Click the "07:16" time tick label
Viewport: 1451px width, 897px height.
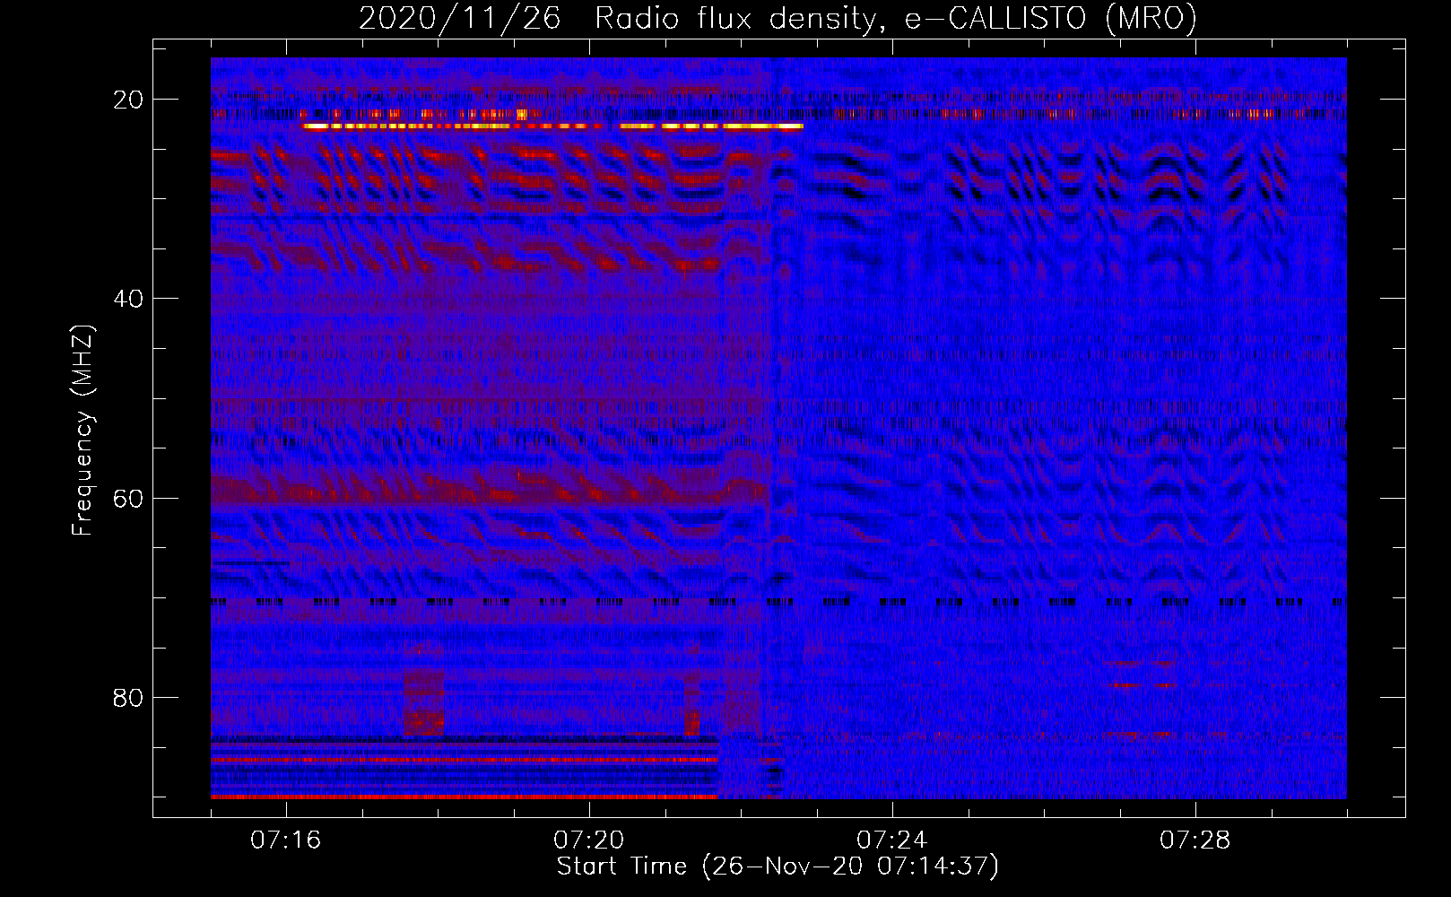pos(286,840)
